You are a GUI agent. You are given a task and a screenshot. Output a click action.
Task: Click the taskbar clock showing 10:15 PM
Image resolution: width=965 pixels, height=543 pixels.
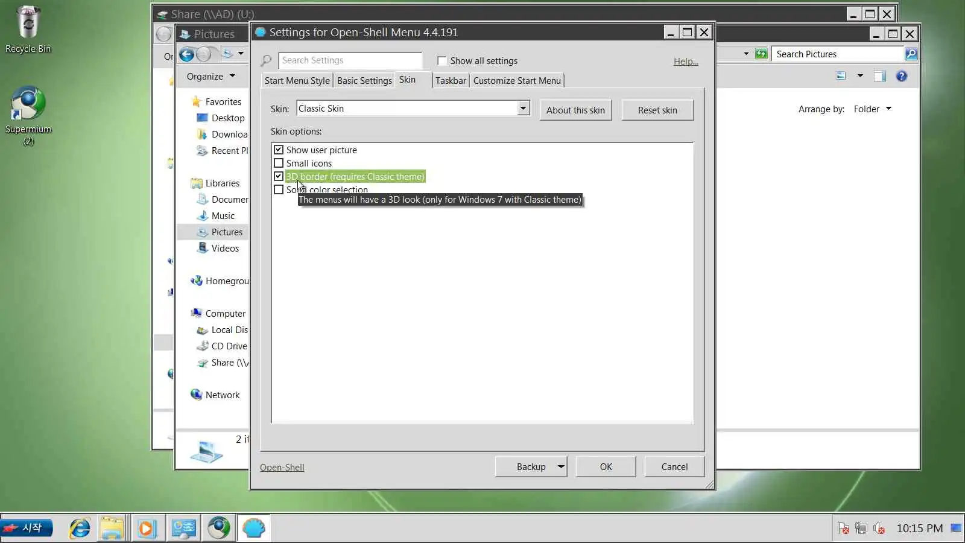920,529
